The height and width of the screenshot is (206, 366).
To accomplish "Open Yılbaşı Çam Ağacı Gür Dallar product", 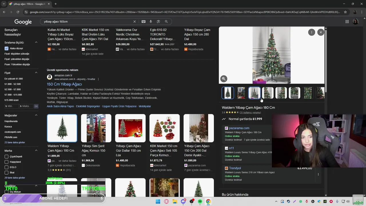I will 130,140.
